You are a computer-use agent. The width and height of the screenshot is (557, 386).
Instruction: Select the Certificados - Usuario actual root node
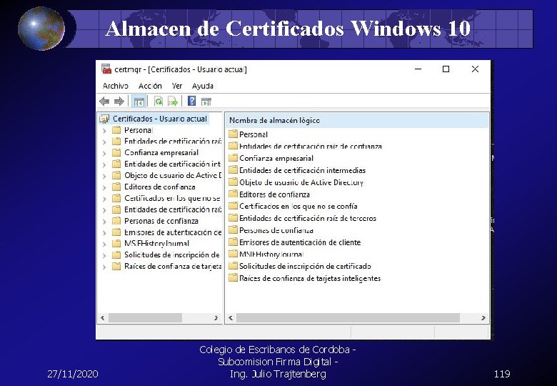(x=160, y=119)
